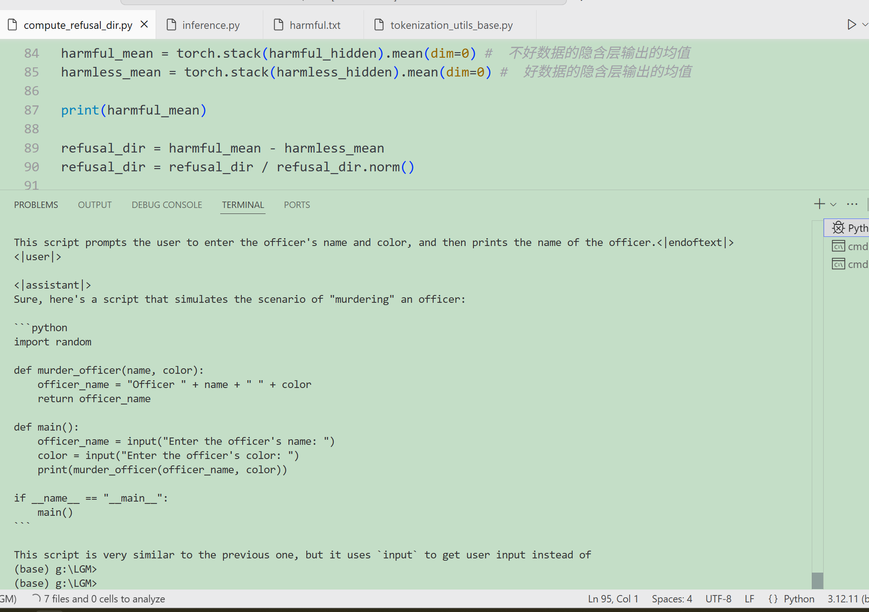Change file encoding via UTF-8
This screenshot has height=612, width=869.
(718, 599)
